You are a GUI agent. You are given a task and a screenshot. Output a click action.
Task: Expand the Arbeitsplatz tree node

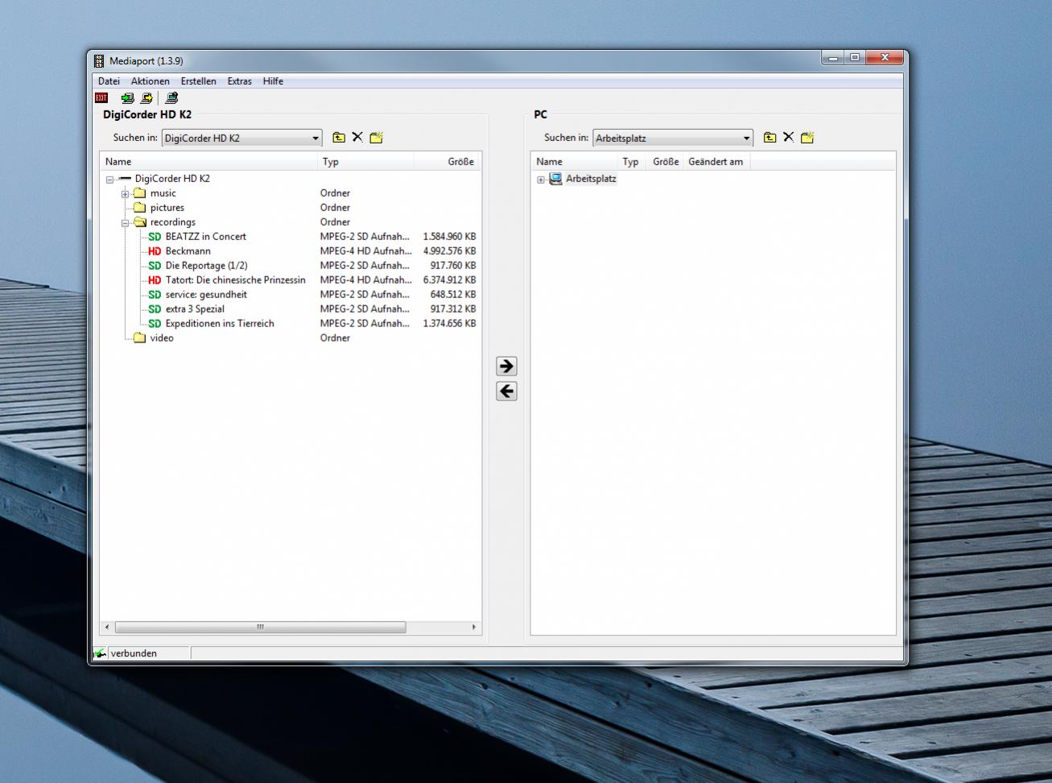click(541, 180)
